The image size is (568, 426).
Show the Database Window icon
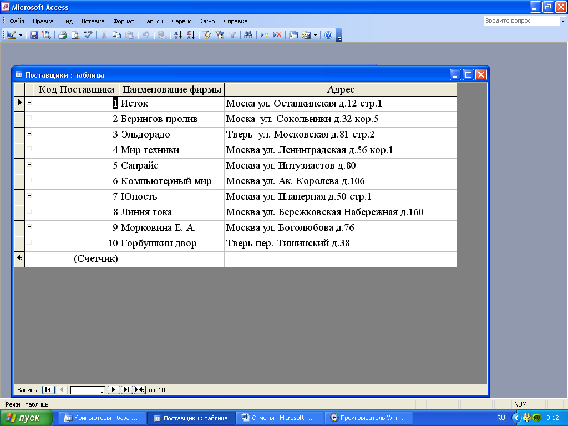293,35
